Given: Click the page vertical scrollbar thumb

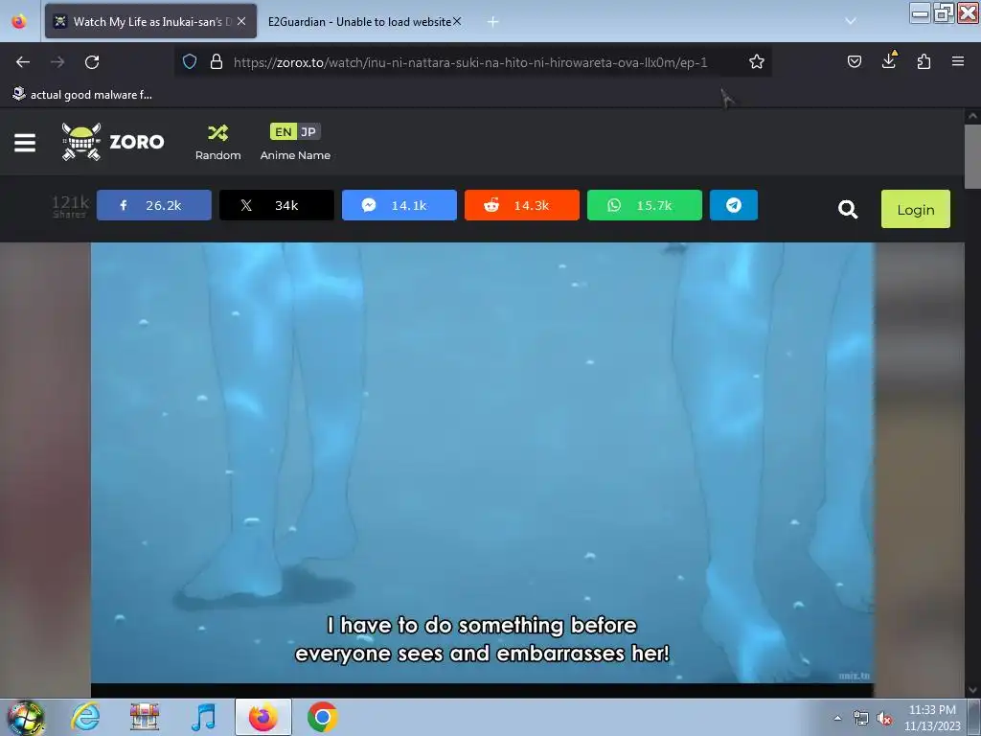Looking at the screenshot, I should pos(971,156).
